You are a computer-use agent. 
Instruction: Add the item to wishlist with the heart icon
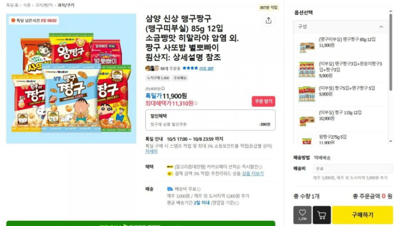pyautogui.click(x=302, y=215)
